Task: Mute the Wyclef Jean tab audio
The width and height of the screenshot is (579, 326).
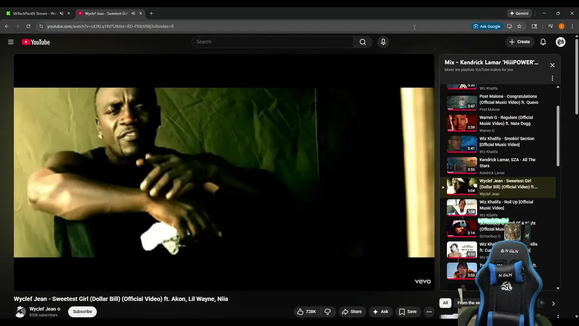Action: (x=133, y=14)
